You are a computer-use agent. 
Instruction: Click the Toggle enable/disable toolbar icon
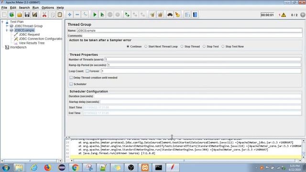(85, 15)
